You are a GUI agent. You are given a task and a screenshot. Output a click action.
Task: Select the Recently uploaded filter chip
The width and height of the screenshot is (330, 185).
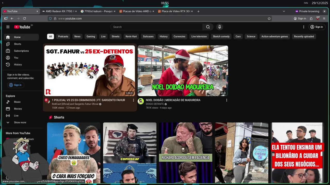point(304,36)
